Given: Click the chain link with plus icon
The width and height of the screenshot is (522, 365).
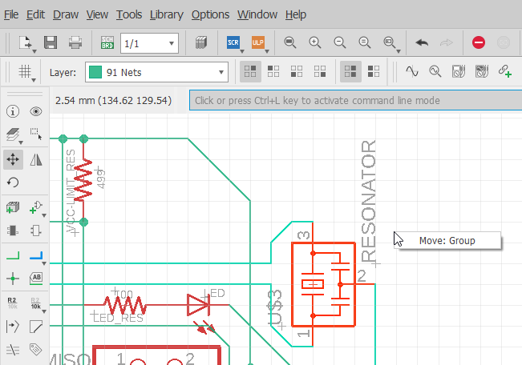Looking at the screenshot, I should coord(505,71).
